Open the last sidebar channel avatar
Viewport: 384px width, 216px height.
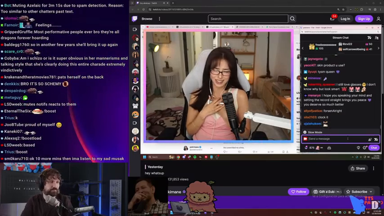pos(135,148)
